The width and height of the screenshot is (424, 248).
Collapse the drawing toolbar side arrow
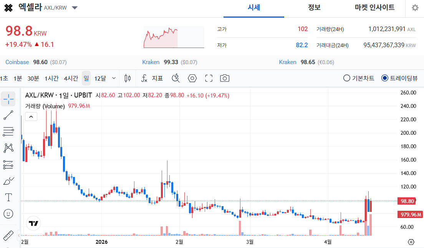coord(19,235)
